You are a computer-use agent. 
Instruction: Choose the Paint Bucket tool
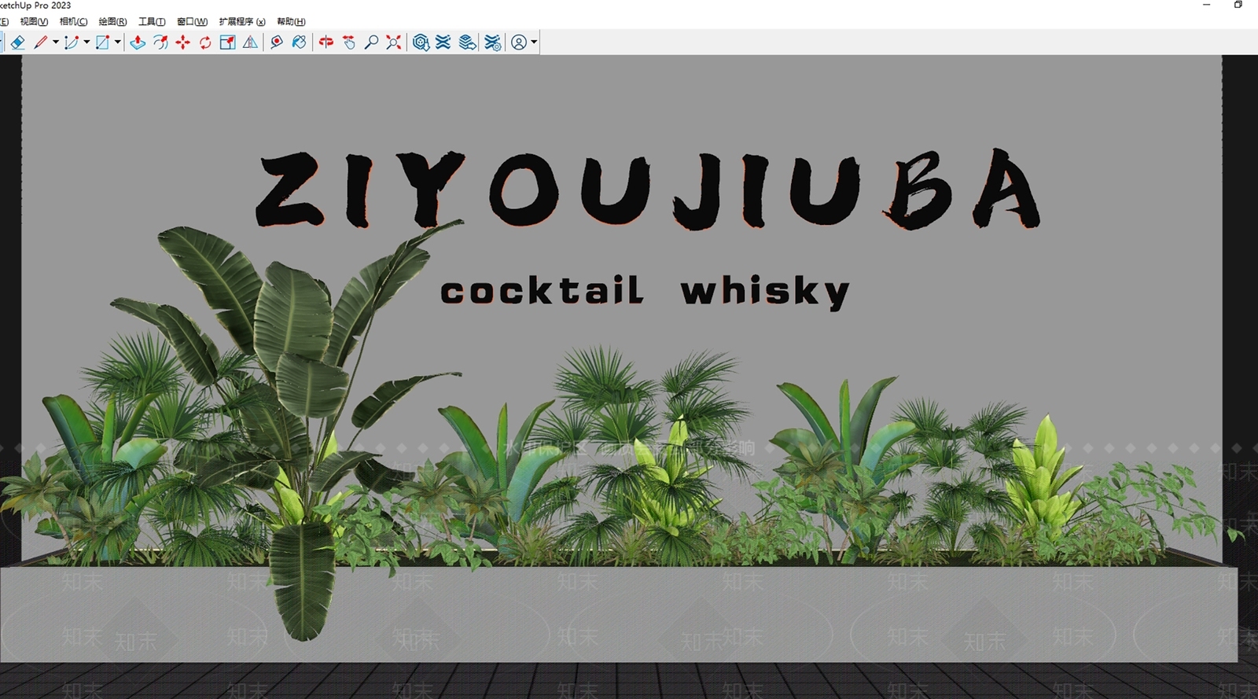(299, 42)
